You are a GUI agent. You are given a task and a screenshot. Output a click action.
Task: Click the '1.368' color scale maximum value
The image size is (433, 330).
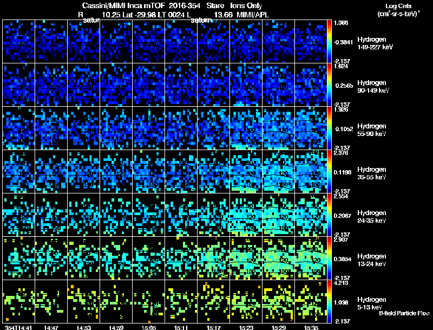341,23
